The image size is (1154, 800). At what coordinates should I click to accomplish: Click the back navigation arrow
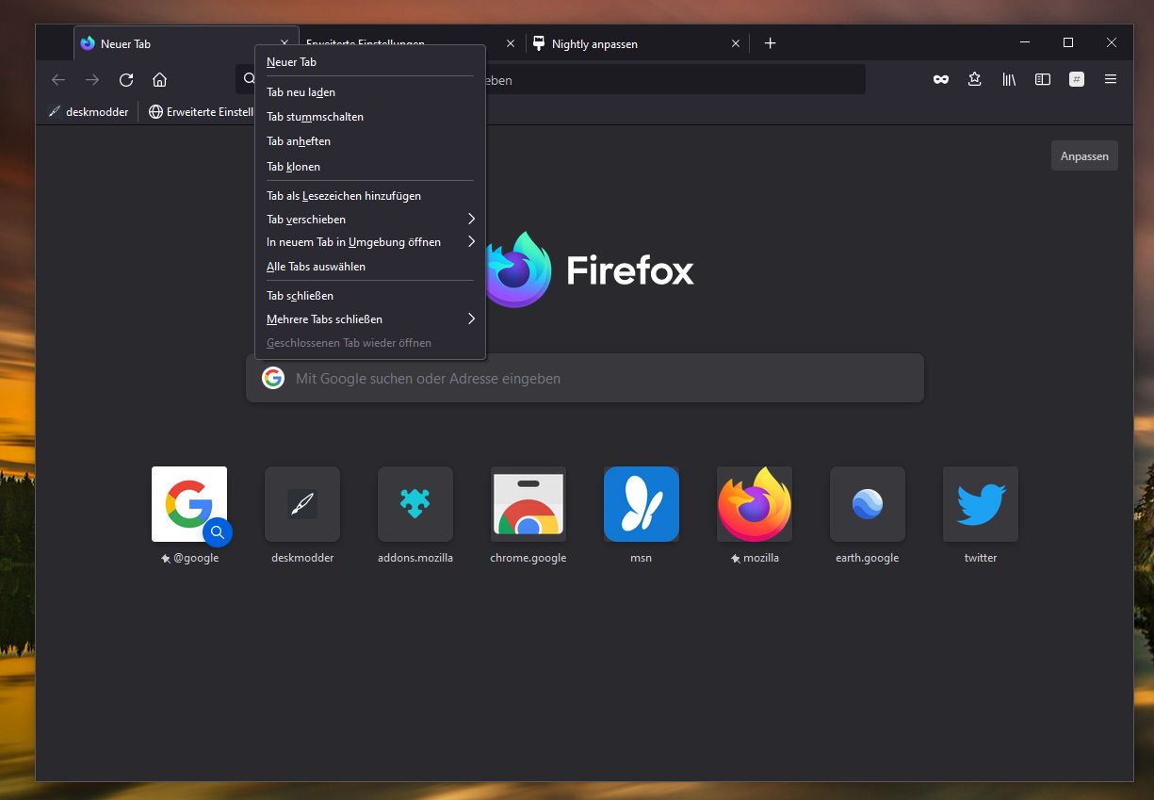point(58,80)
